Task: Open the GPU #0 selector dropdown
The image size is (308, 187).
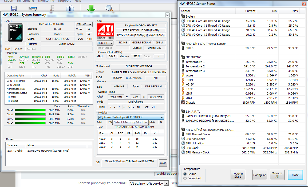Action: pos(105,43)
